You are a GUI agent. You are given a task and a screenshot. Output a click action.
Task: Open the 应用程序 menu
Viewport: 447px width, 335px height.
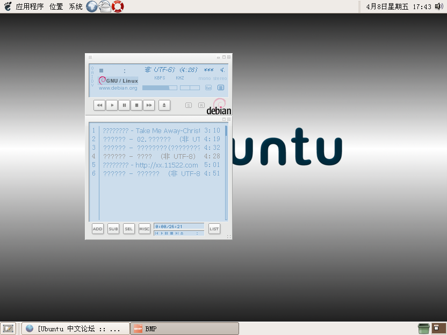coord(30,6)
